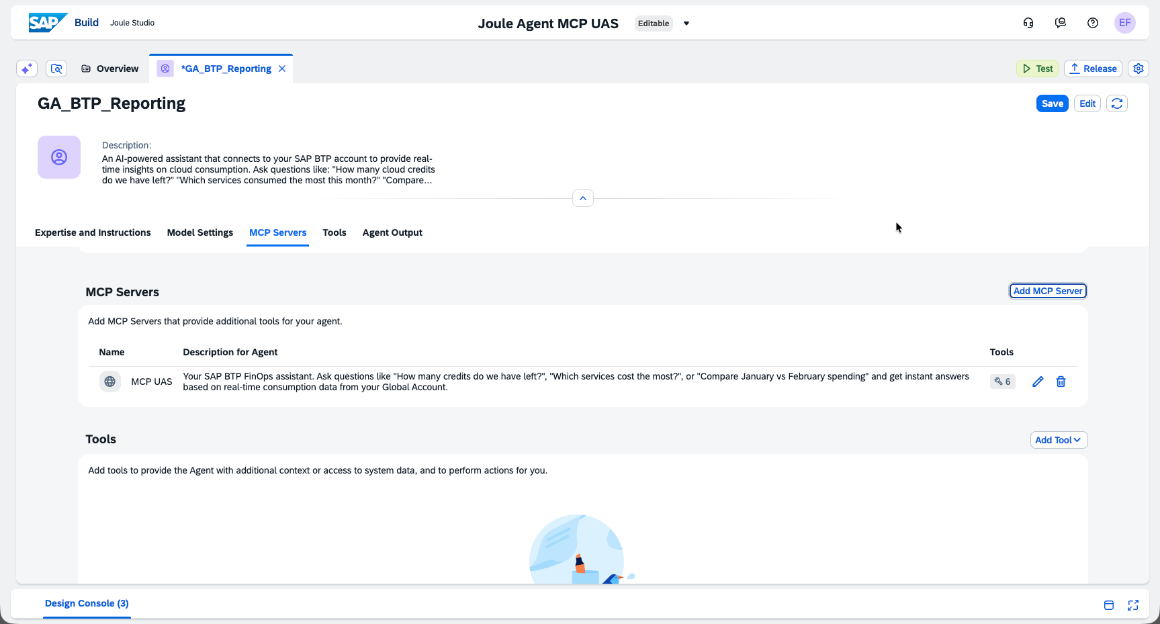This screenshot has height=624, width=1160.
Task: Open the Expertise and Instructions tab
Action: (93, 232)
